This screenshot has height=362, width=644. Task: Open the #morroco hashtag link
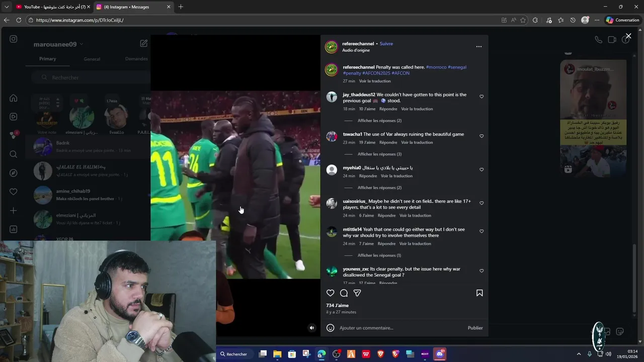click(436, 67)
